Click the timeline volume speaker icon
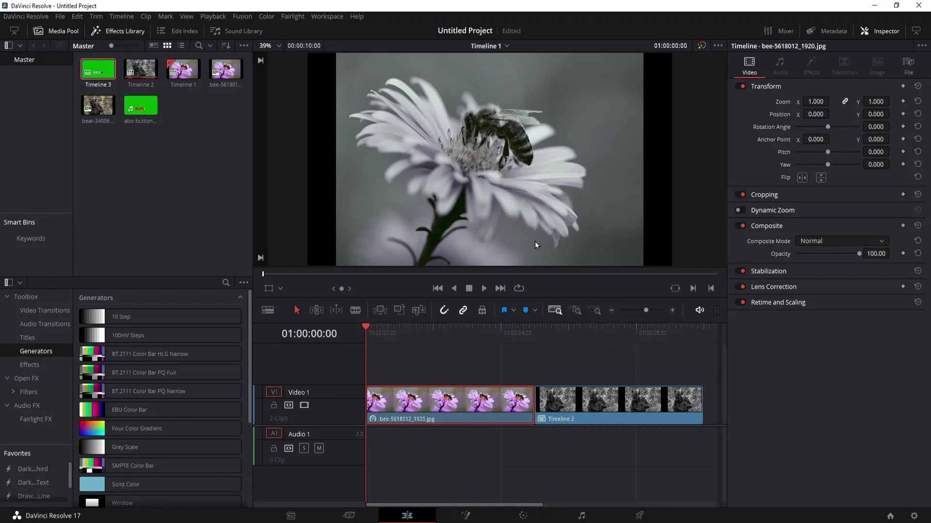The image size is (931, 523). 700,310
